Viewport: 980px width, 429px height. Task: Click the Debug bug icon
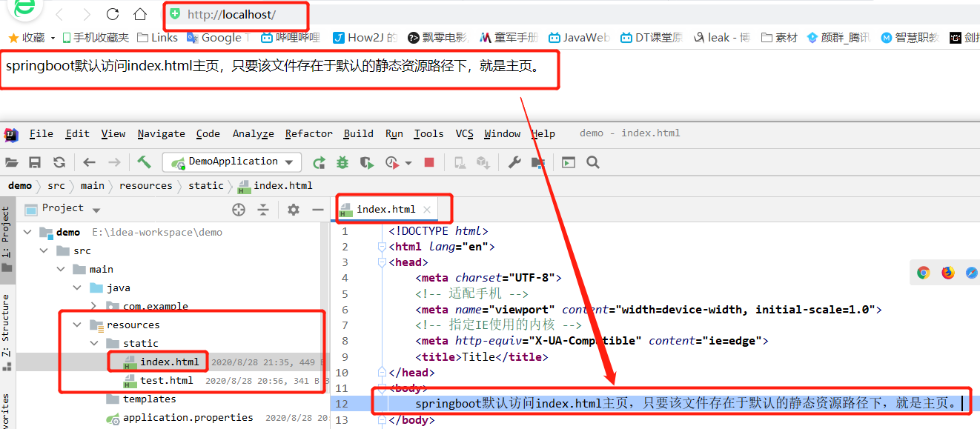tap(342, 162)
